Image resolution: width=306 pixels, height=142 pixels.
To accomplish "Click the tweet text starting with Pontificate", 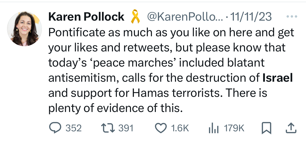I will tap(171, 70).
